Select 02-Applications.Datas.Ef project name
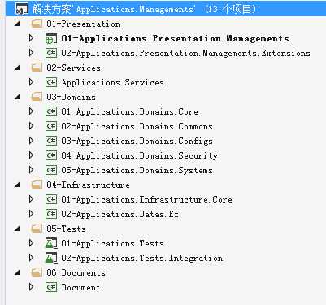Screen dimensions: 326x305 120,214
